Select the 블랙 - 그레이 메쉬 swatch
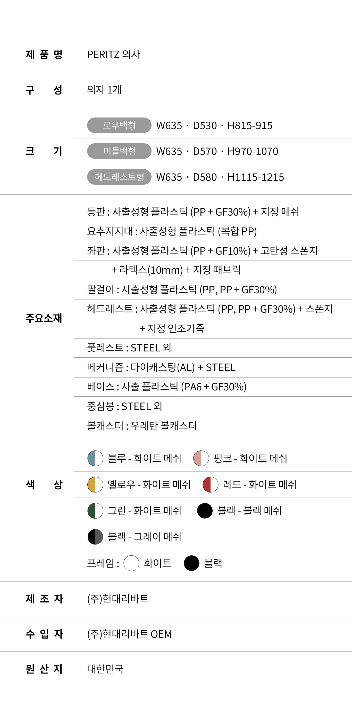 click(95, 537)
